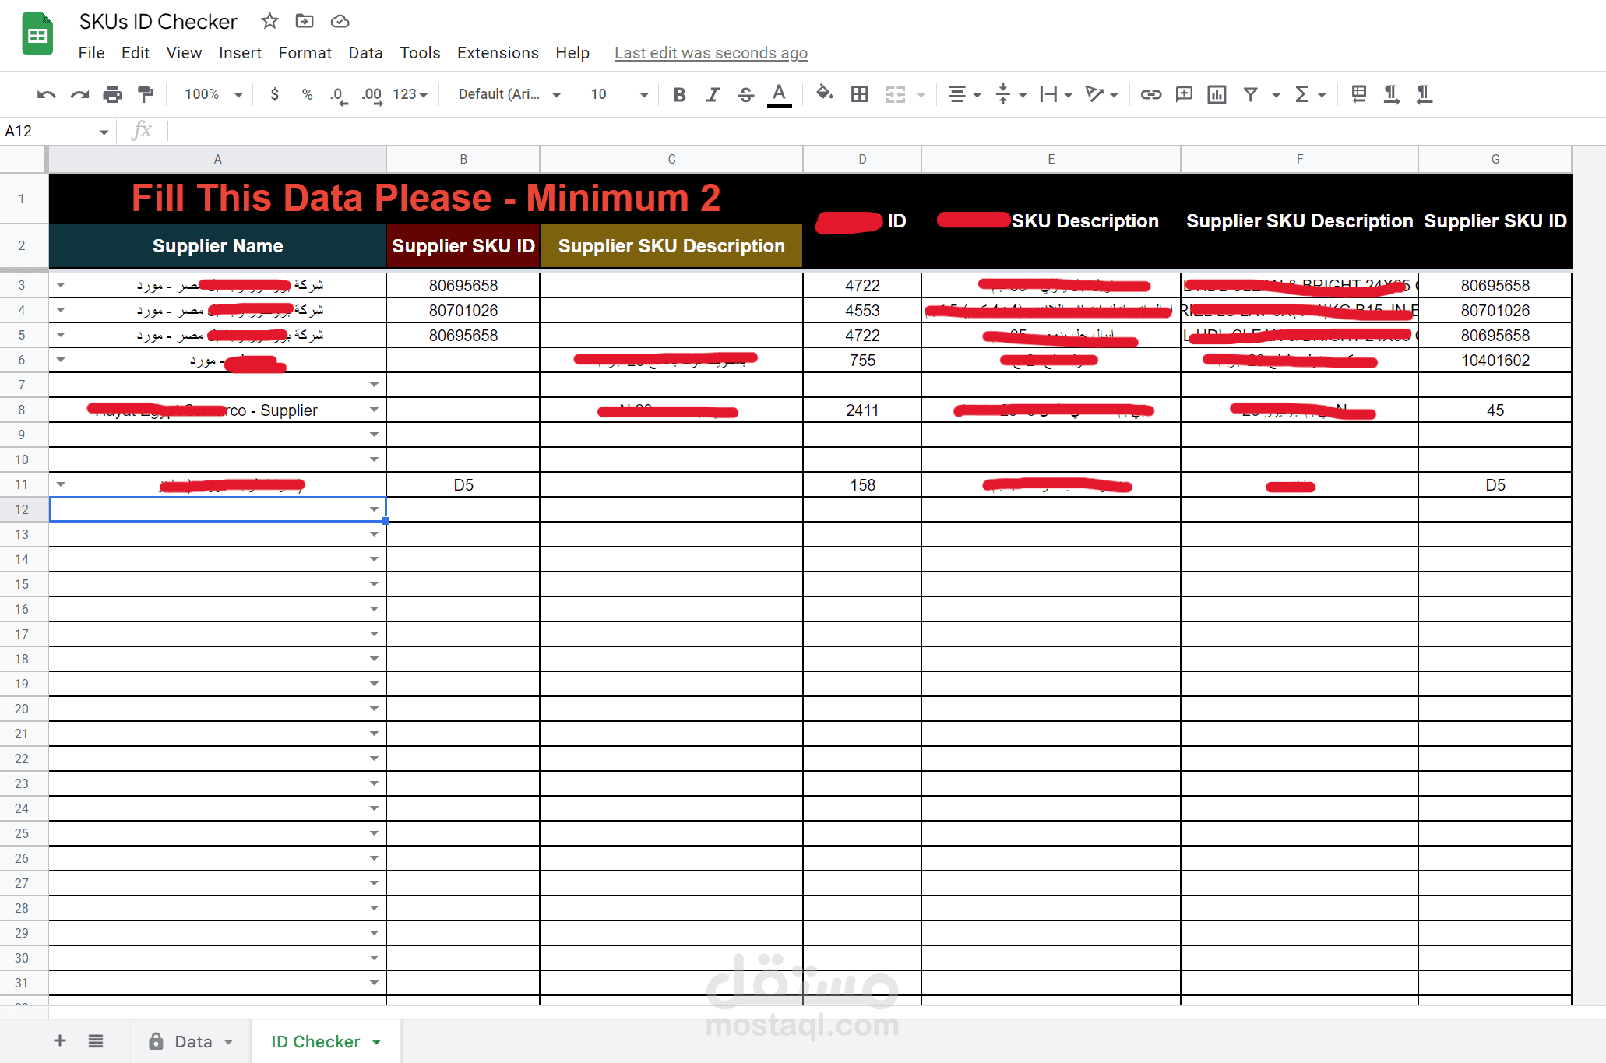Open the borders menu

click(x=859, y=93)
